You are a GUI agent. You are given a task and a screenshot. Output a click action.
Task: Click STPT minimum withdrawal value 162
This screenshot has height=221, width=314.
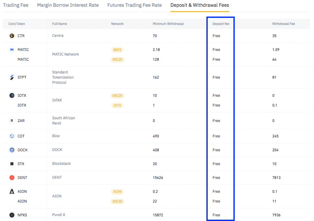[x=156, y=77]
